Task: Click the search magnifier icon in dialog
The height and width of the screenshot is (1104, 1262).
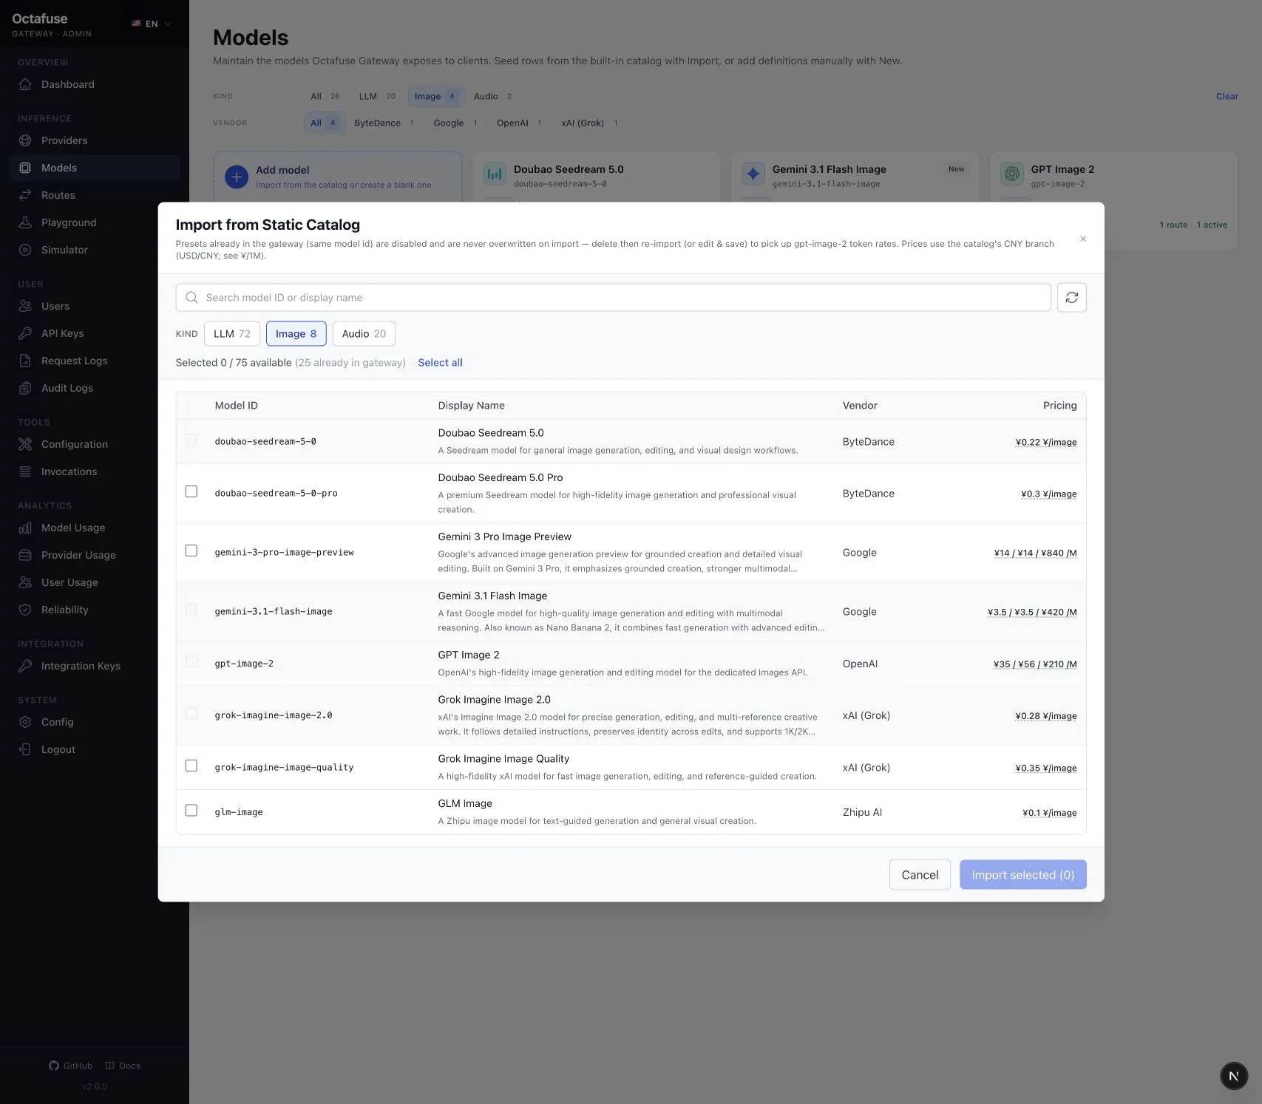Action: 191,298
